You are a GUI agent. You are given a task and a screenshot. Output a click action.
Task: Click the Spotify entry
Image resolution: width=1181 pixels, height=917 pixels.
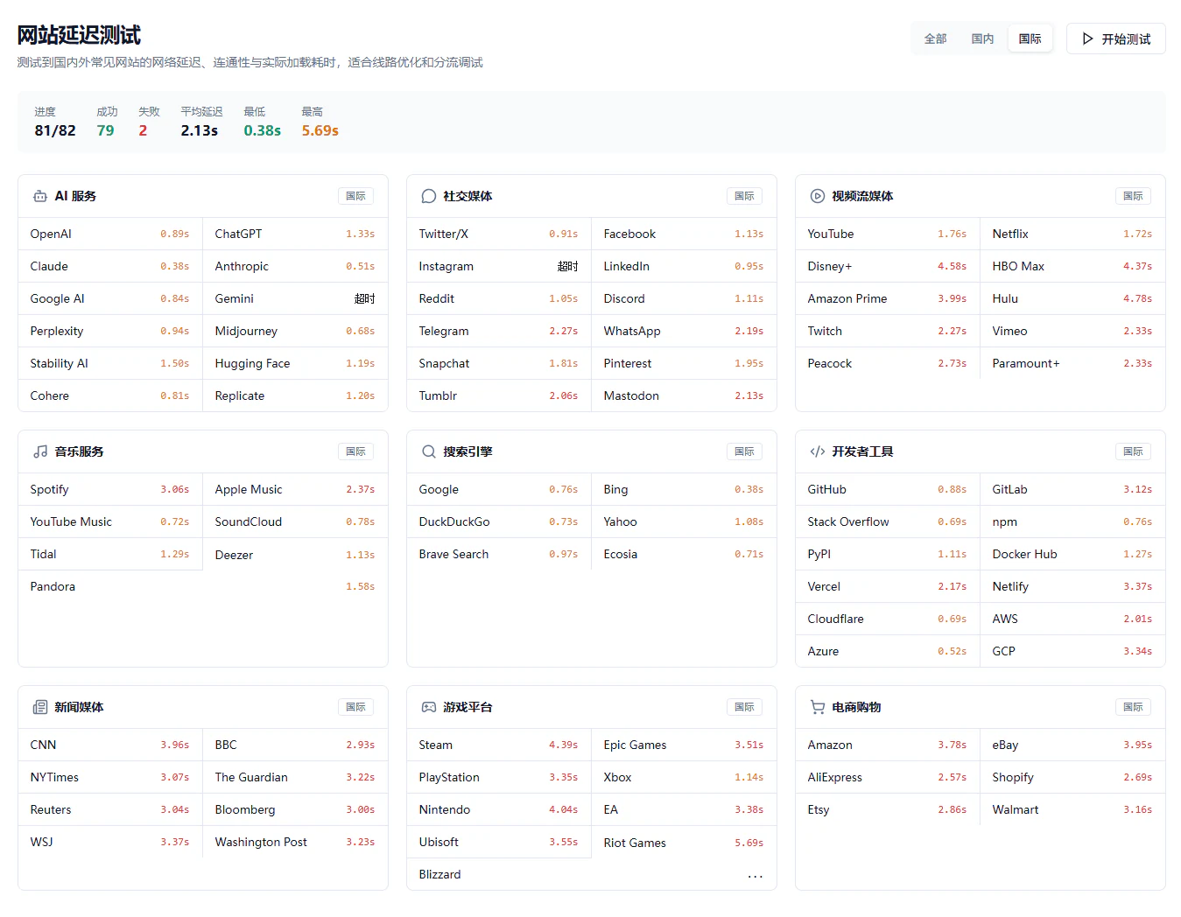(110, 489)
